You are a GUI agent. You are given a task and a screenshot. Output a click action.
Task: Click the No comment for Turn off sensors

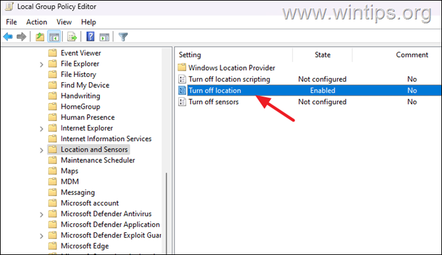(412, 102)
